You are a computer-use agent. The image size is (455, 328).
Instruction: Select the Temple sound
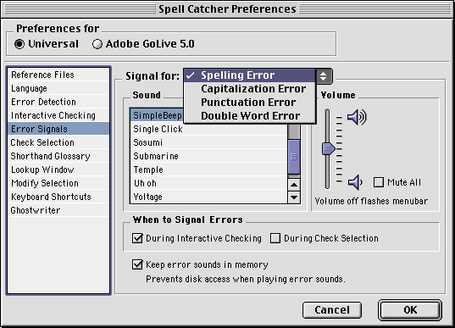tap(208, 170)
